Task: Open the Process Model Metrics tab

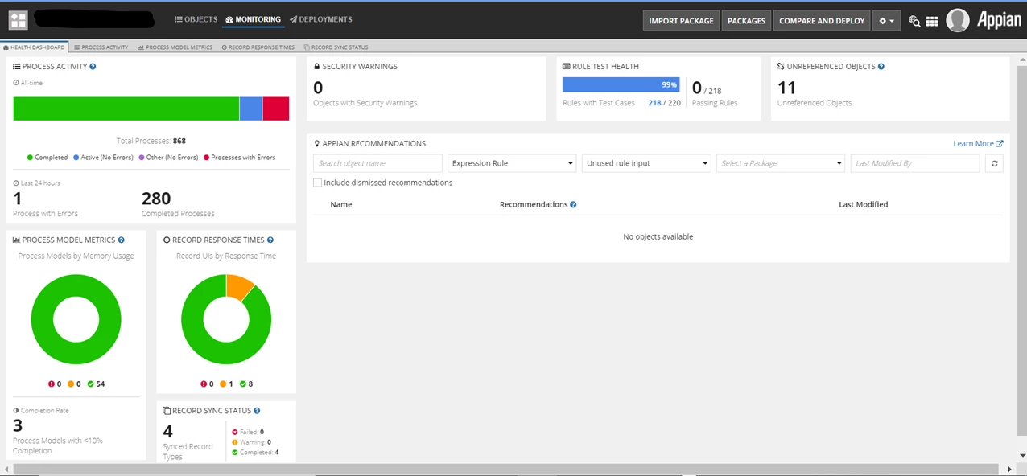Action: coord(175,47)
